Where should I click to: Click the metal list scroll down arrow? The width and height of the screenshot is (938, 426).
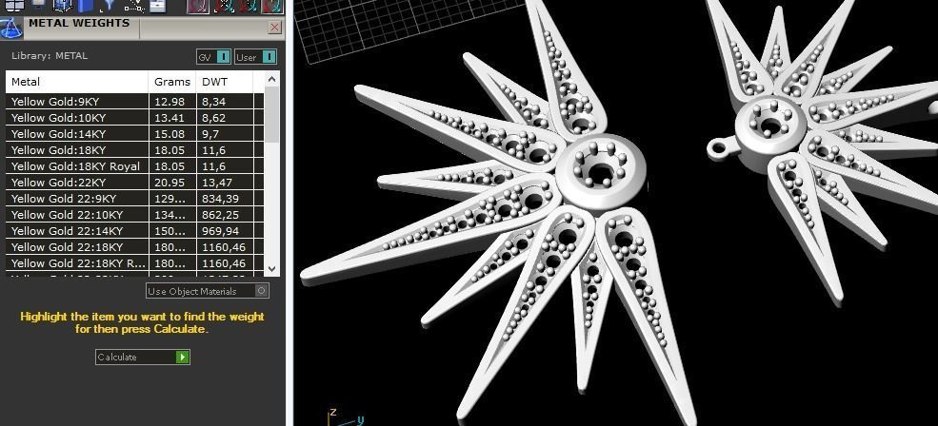tap(271, 269)
